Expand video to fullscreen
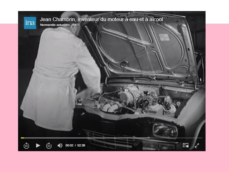The height and width of the screenshot is (172, 229). (197, 145)
